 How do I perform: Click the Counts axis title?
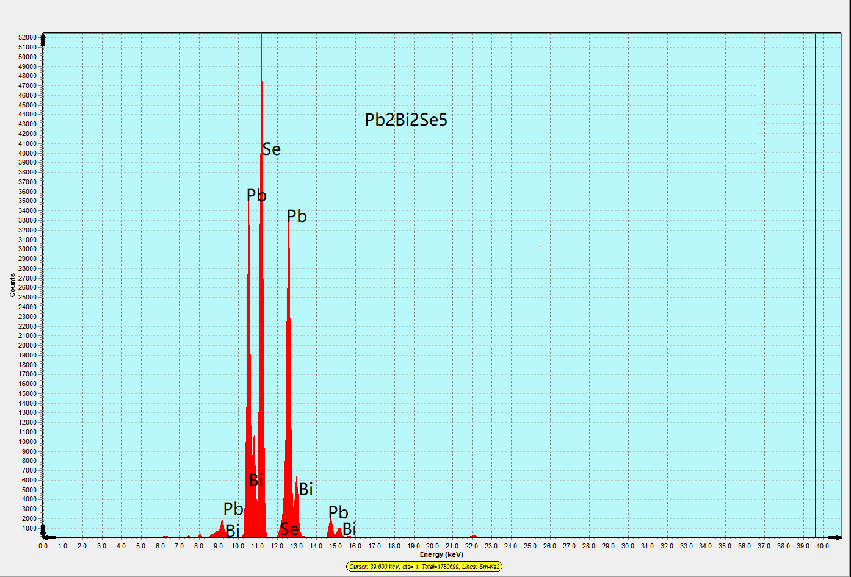12,285
